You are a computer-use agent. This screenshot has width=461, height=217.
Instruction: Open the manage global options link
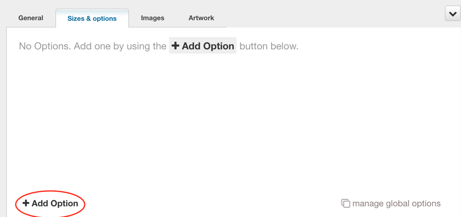coord(391,203)
